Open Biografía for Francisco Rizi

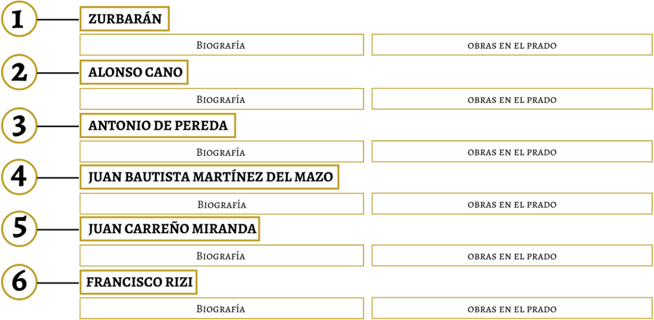(221, 309)
